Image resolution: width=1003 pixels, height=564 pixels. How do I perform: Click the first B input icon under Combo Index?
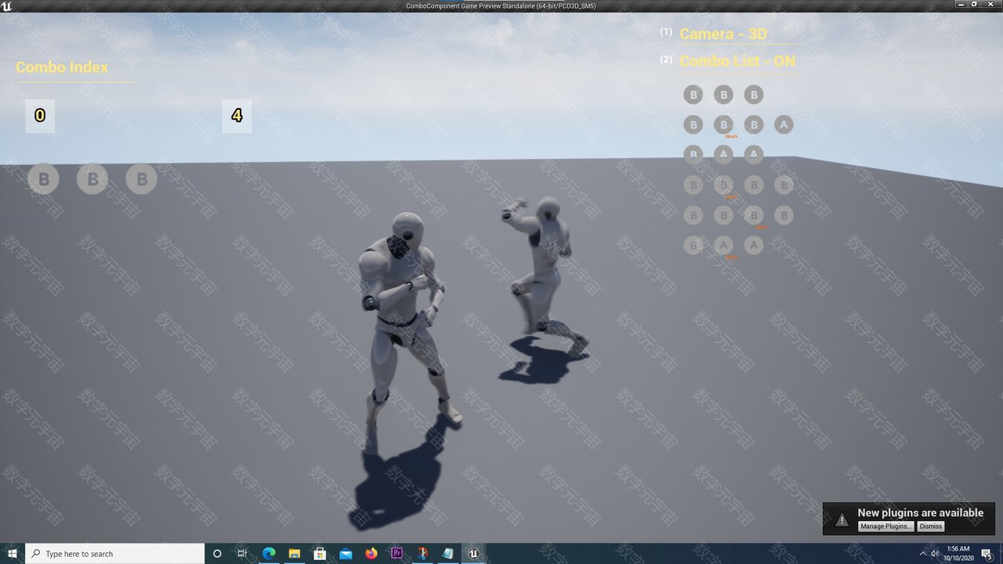(x=44, y=179)
